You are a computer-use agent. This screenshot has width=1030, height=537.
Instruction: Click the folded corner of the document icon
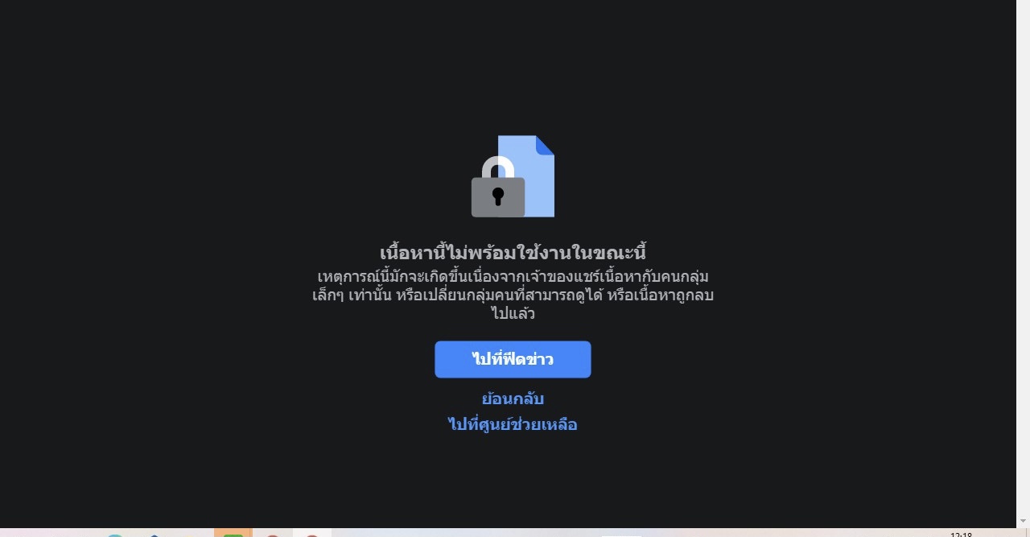(x=545, y=145)
